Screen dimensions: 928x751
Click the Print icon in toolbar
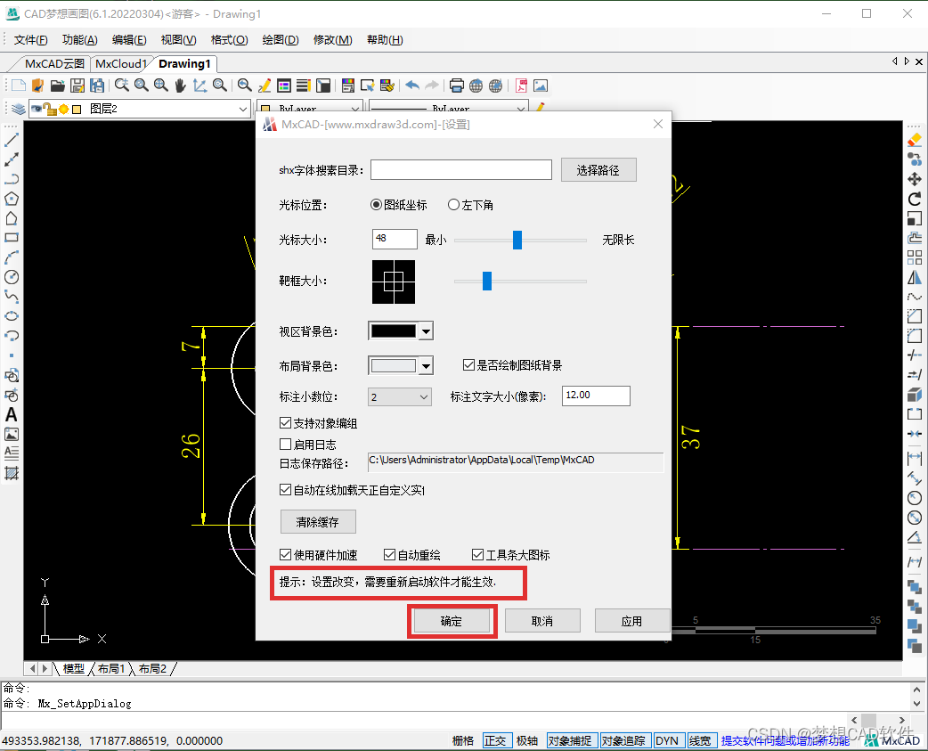(456, 86)
